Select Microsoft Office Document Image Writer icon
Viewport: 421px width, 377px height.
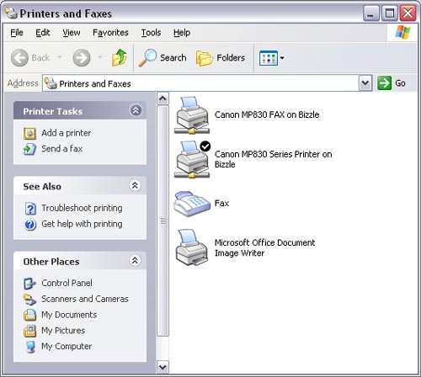click(192, 247)
